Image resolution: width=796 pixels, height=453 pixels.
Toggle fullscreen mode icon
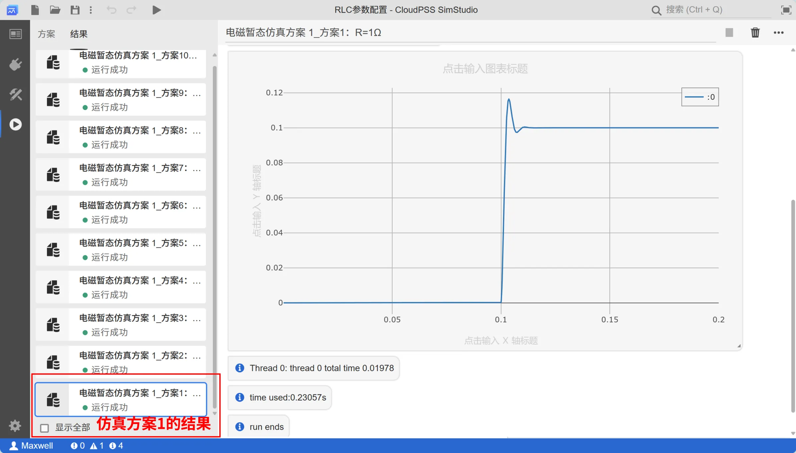pyautogui.click(x=786, y=10)
